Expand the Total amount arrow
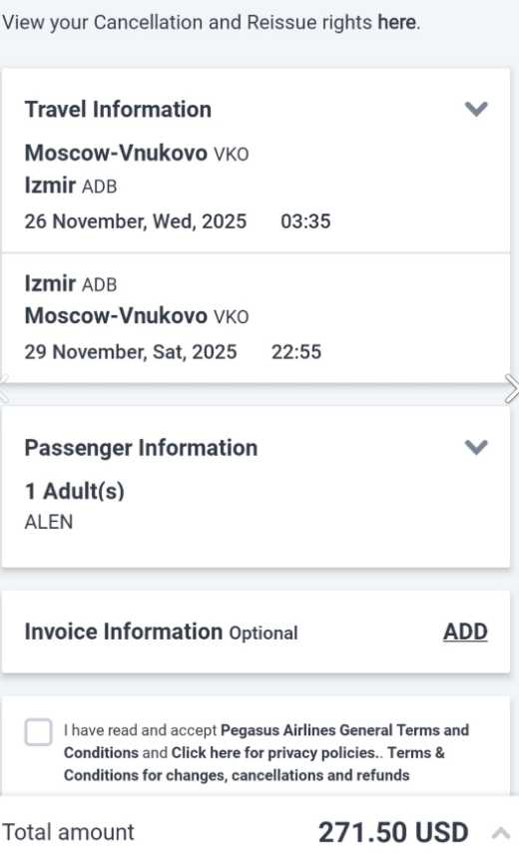 pos(501,833)
